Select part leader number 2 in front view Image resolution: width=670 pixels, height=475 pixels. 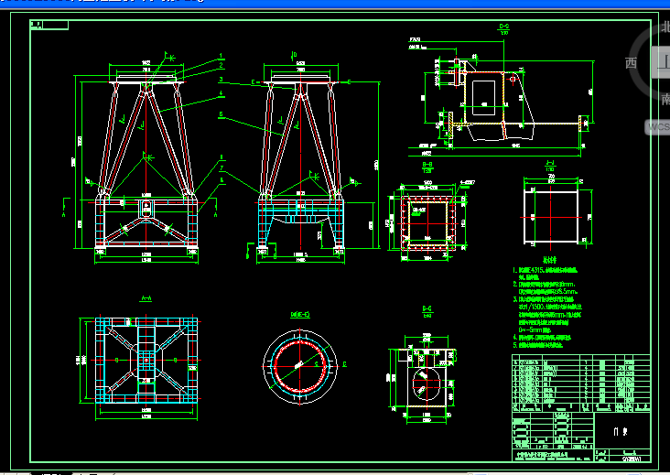(x=221, y=65)
